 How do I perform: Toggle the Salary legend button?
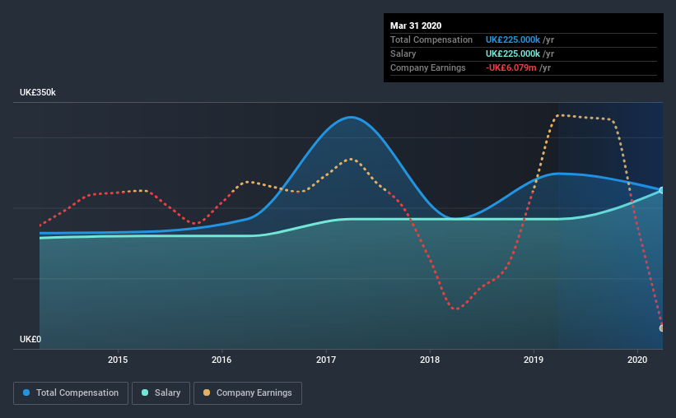tap(161, 393)
